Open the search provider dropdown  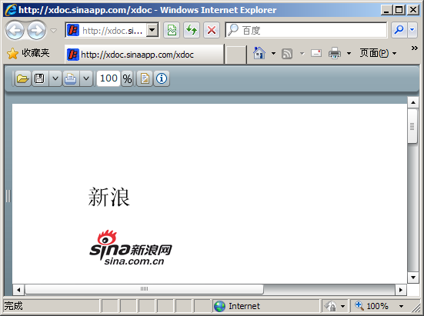click(x=412, y=30)
